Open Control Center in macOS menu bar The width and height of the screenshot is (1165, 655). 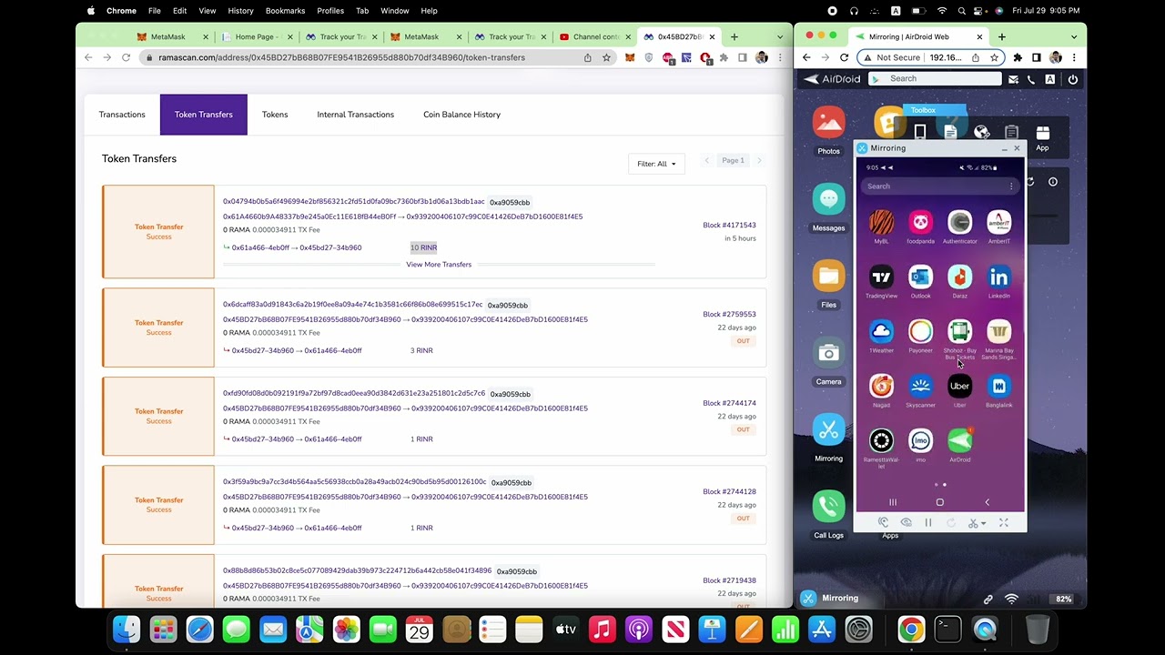[979, 11]
